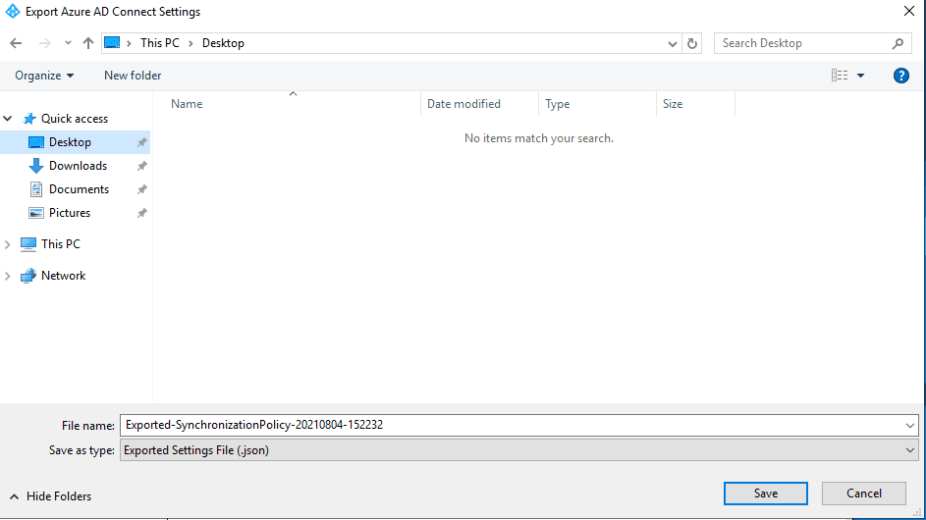Open Pictures in the navigation pane
The height and width of the screenshot is (520, 926).
coord(69,213)
